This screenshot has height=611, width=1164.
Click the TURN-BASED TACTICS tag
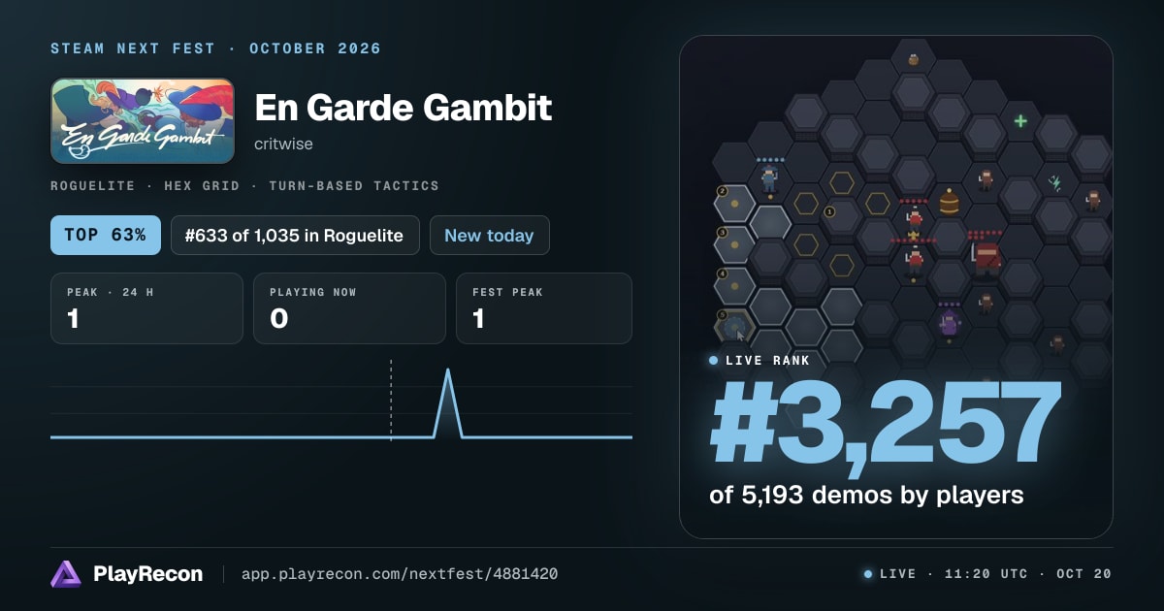click(x=354, y=185)
